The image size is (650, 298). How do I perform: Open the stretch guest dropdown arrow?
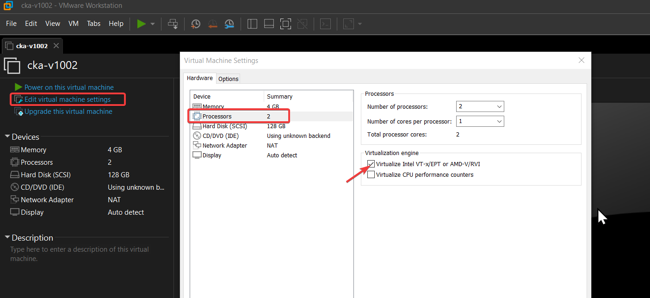pos(360,24)
